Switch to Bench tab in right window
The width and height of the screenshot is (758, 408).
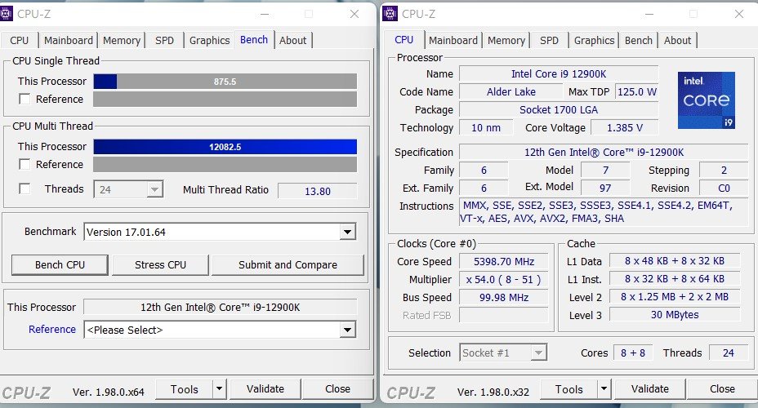coord(639,40)
